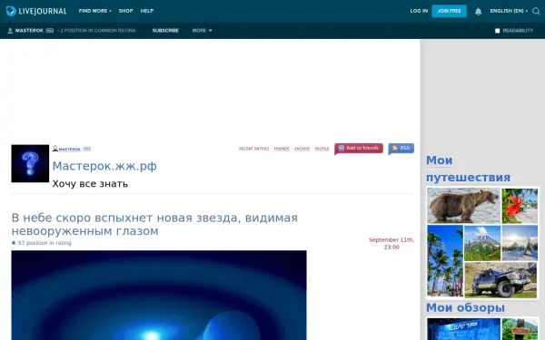Click the September 11th post date
The height and width of the screenshot is (340, 545).
391,243
